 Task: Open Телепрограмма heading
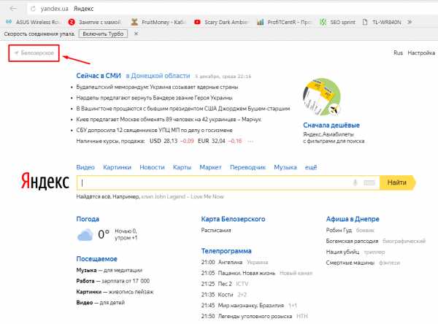226,251
